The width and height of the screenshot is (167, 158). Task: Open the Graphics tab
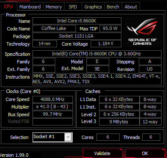tap(93, 7)
